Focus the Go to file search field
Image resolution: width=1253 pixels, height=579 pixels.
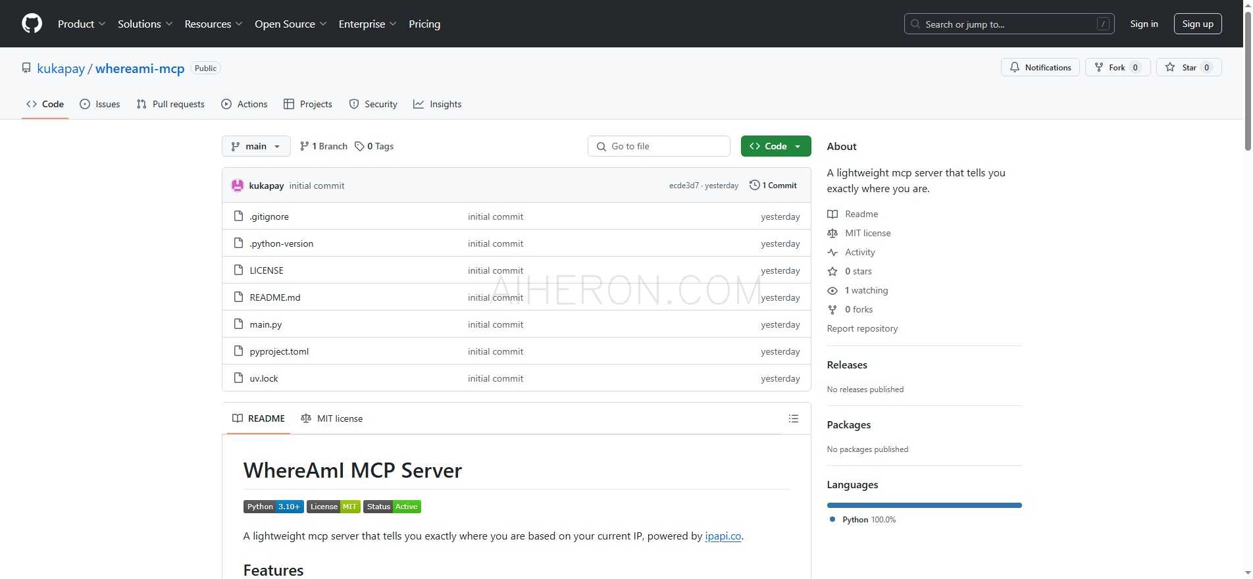659,146
